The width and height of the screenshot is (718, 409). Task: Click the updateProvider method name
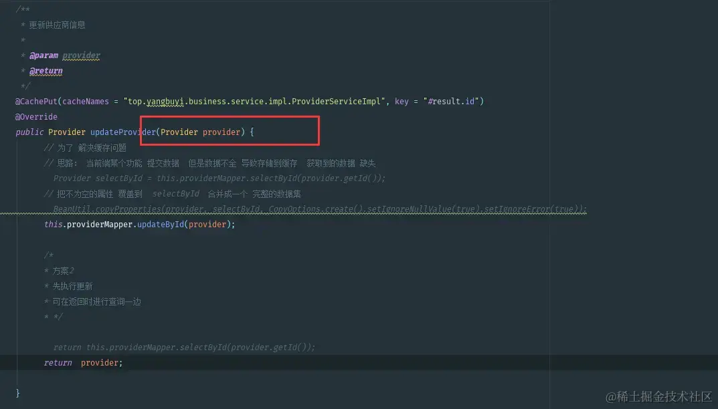(x=122, y=132)
